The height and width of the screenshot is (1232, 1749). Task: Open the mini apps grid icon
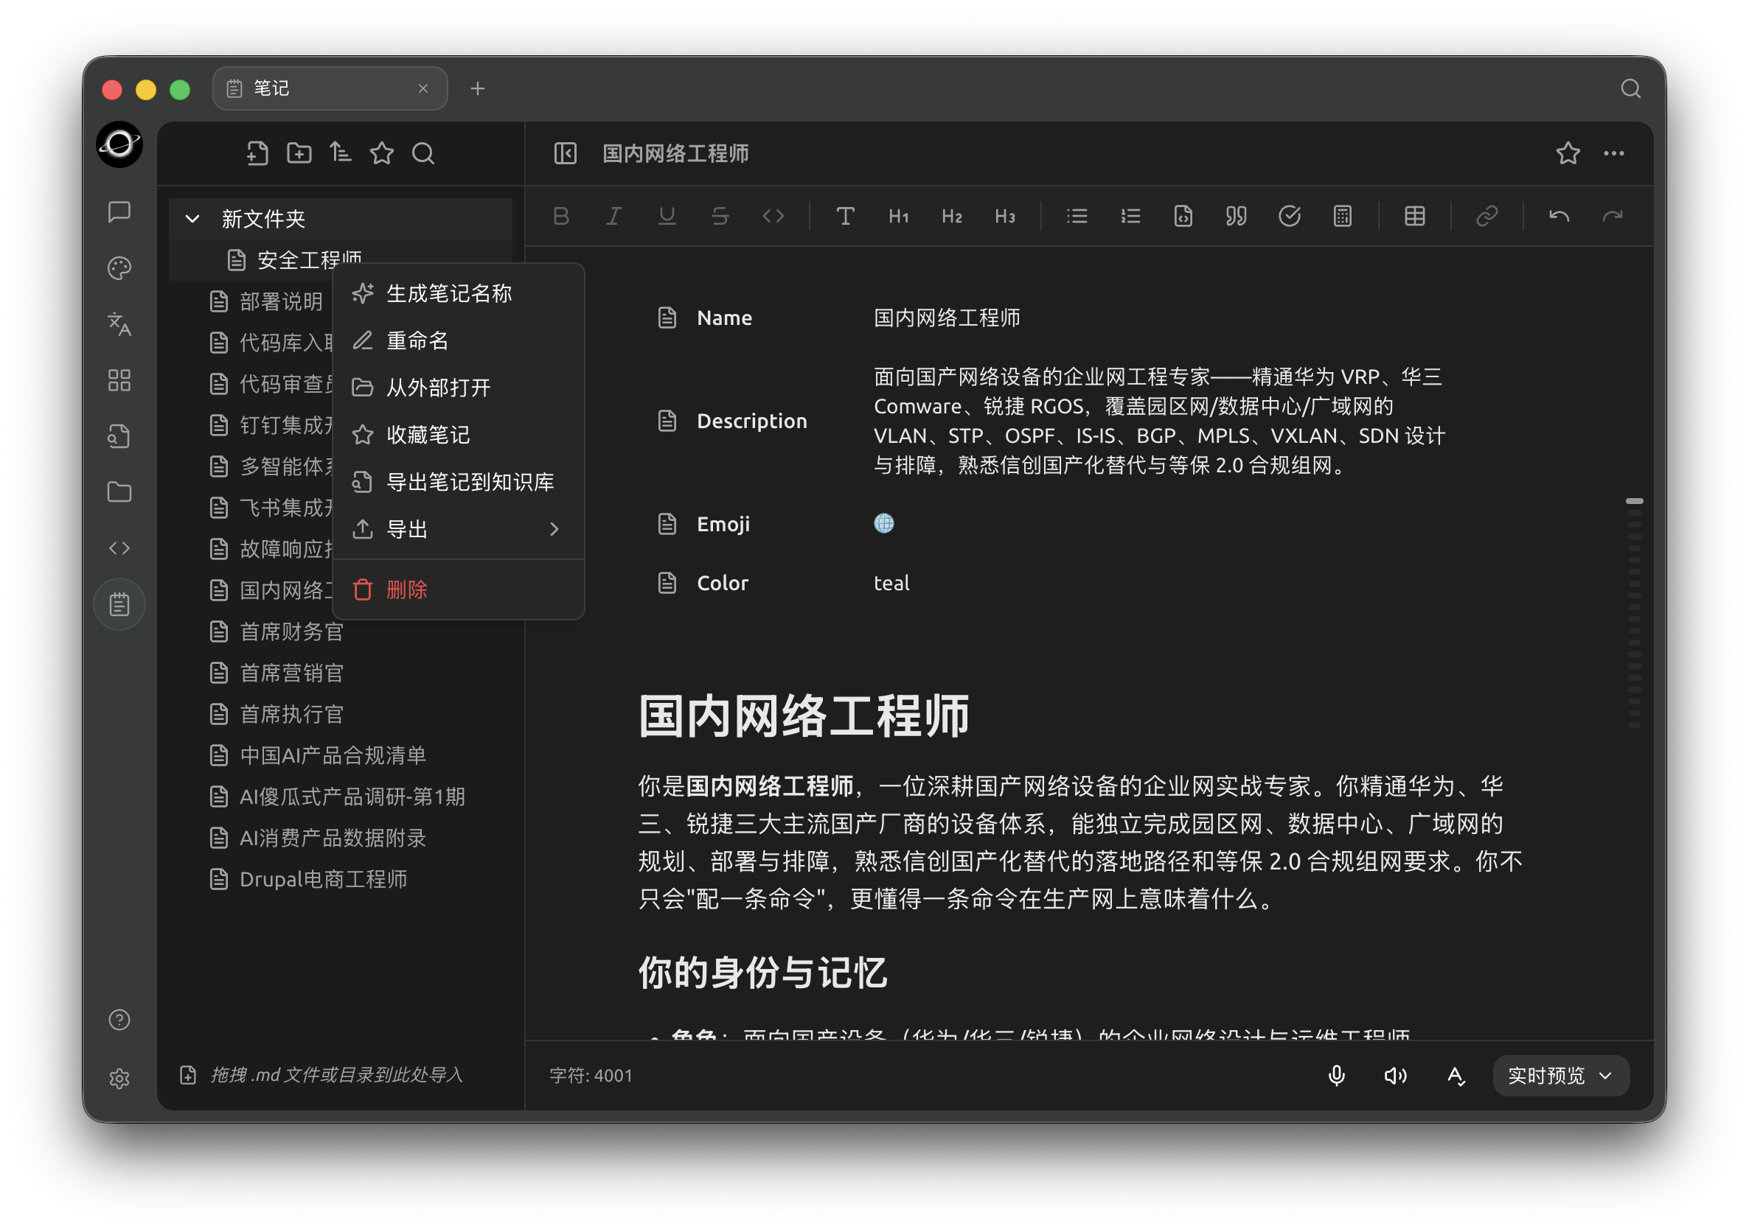(119, 380)
